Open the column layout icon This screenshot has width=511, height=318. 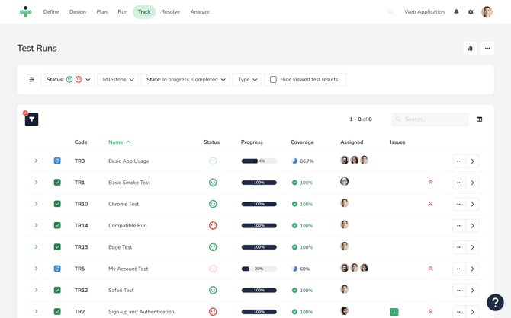click(479, 119)
